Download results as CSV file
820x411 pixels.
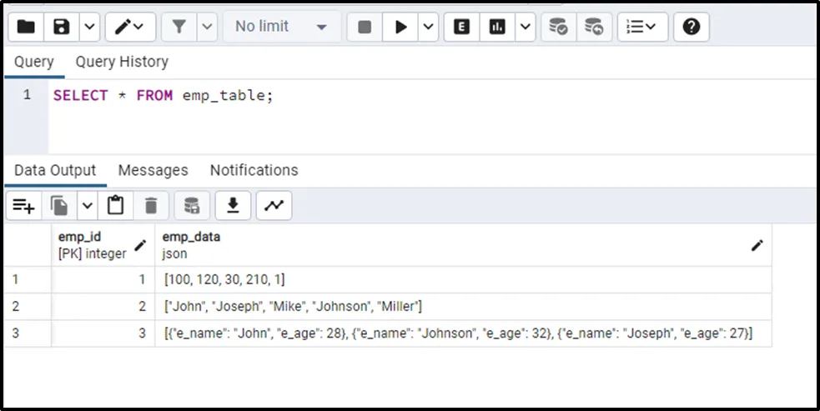click(234, 205)
